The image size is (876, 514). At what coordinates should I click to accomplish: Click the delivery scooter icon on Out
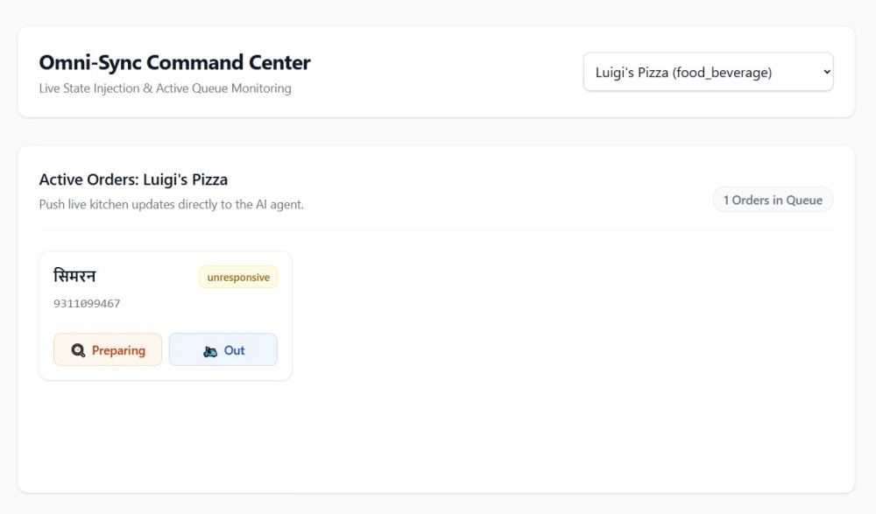click(x=210, y=351)
